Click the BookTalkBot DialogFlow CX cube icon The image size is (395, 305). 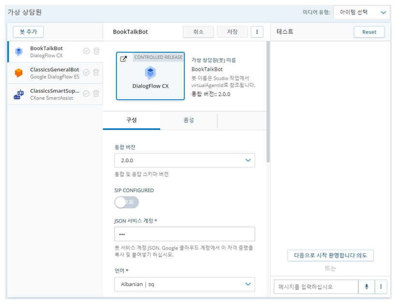[19, 52]
